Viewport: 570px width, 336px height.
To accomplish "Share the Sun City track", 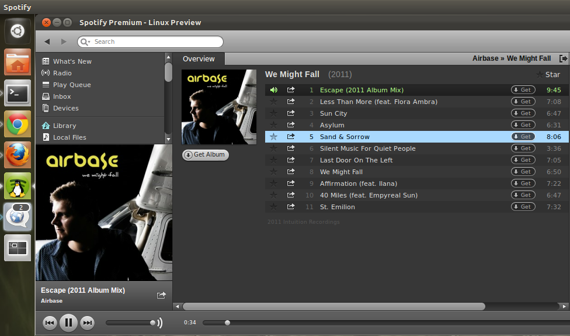I will (x=291, y=113).
